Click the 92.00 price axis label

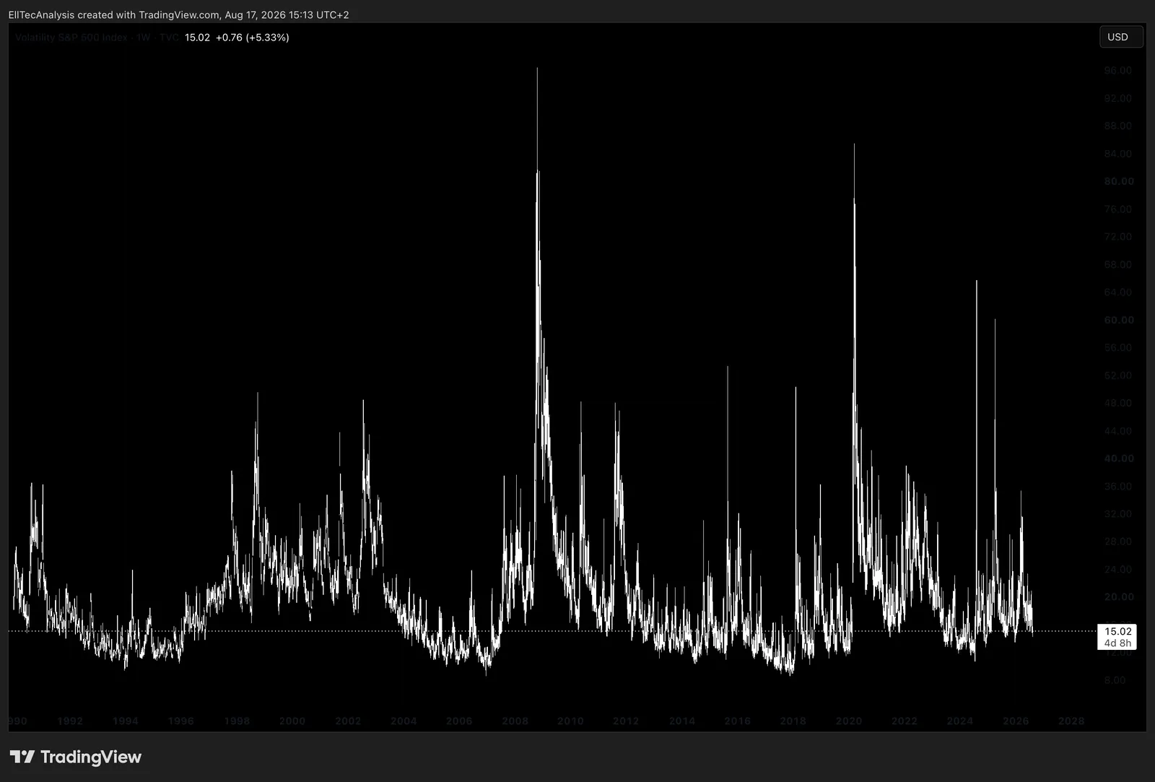[1117, 98]
